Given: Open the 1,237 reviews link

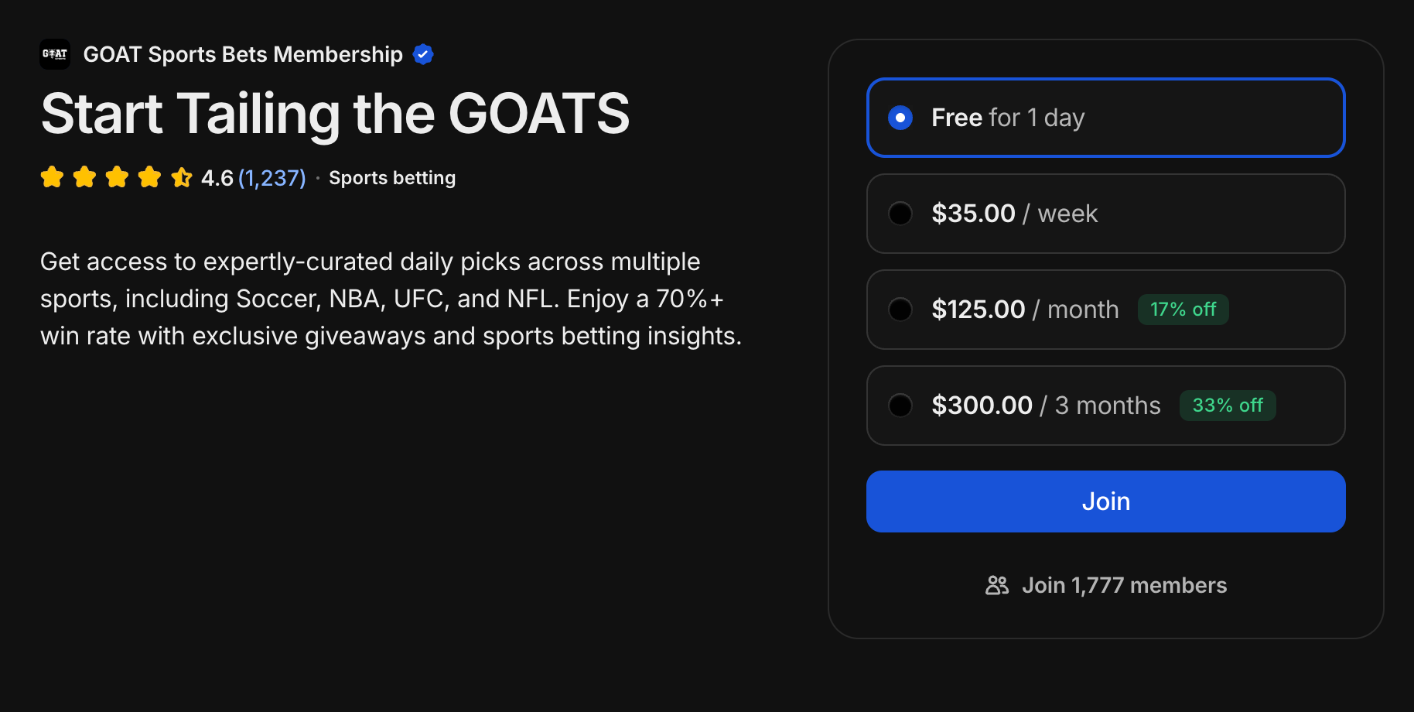Looking at the screenshot, I should point(272,178).
